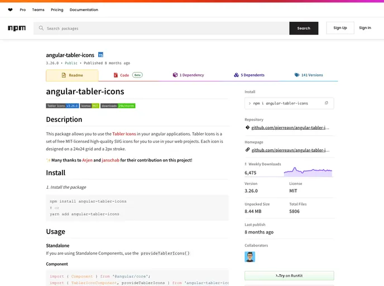The image size is (384, 286).
Task: Click the TypeScript declarations TS badge
Action: 100,55
